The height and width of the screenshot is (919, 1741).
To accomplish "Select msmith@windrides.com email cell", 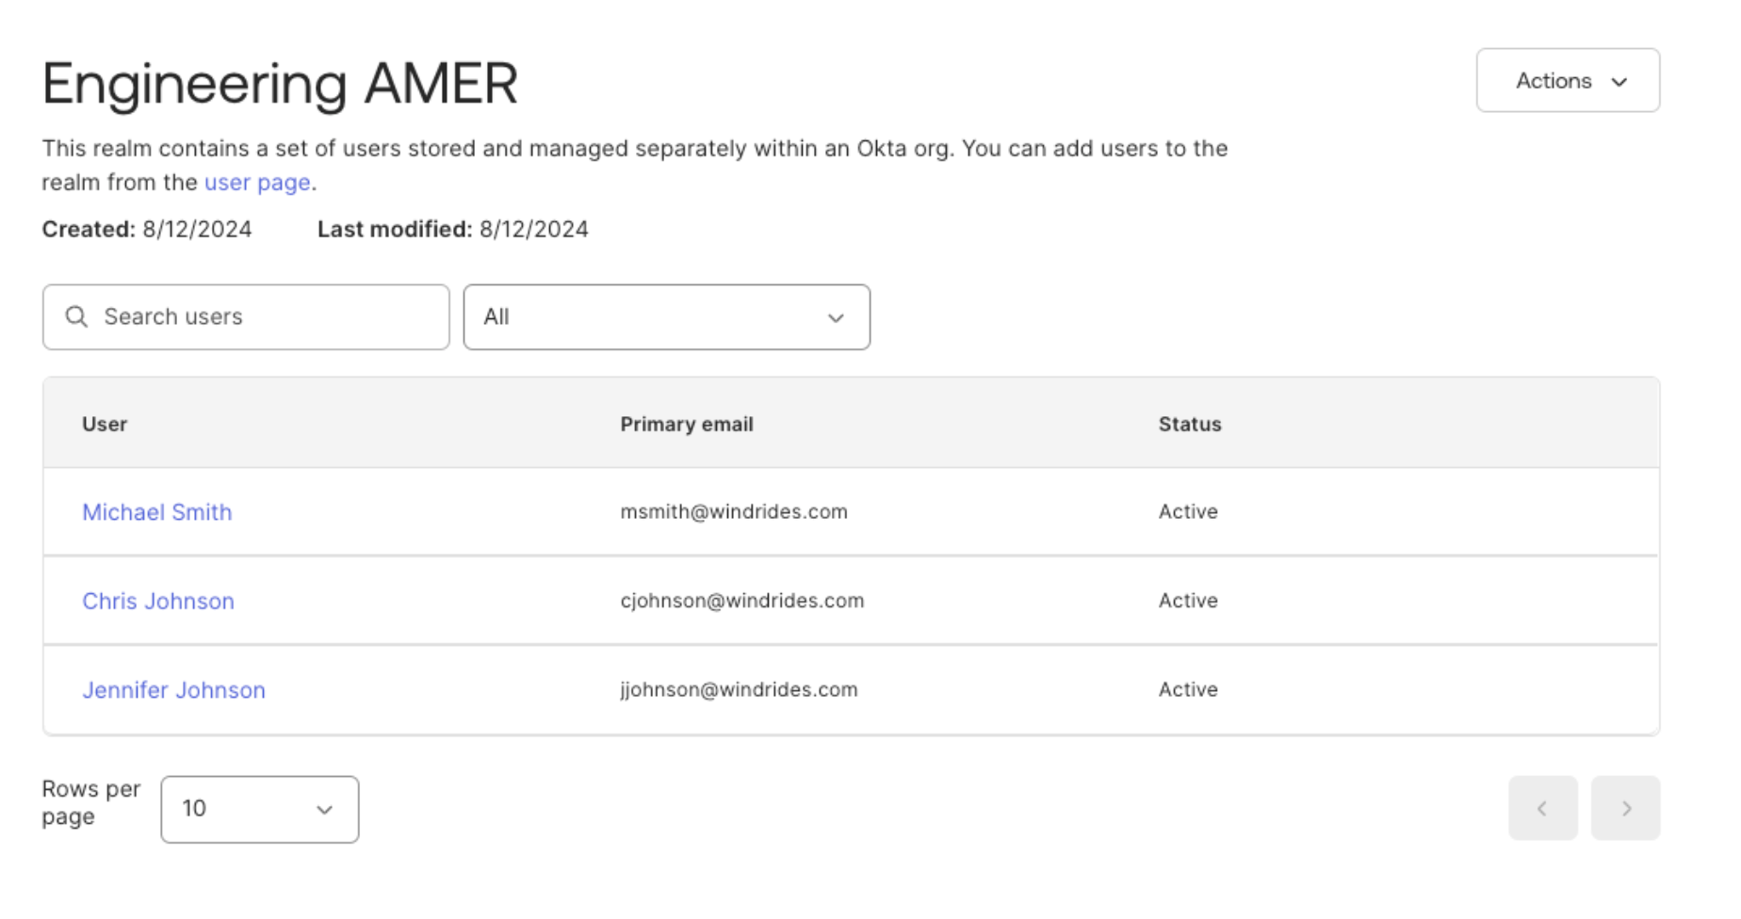I will [x=733, y=511].
